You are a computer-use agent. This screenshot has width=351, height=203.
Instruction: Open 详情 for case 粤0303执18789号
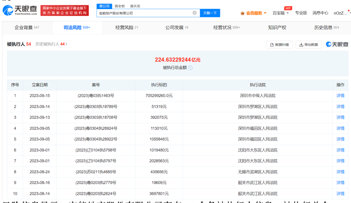click(340, 106)
